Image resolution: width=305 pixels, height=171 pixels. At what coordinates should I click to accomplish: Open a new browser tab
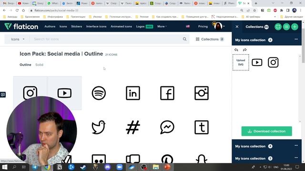click(256, 3)
